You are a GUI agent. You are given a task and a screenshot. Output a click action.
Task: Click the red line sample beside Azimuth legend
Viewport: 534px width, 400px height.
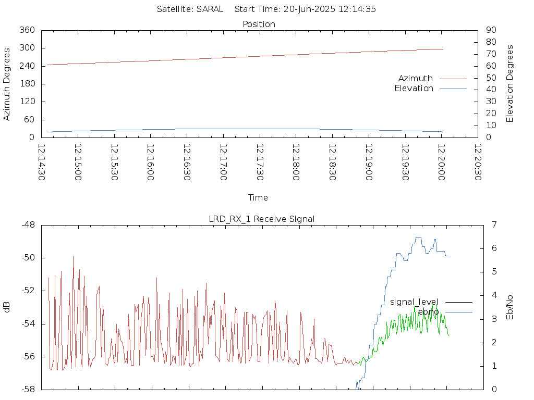coord(453,79)
